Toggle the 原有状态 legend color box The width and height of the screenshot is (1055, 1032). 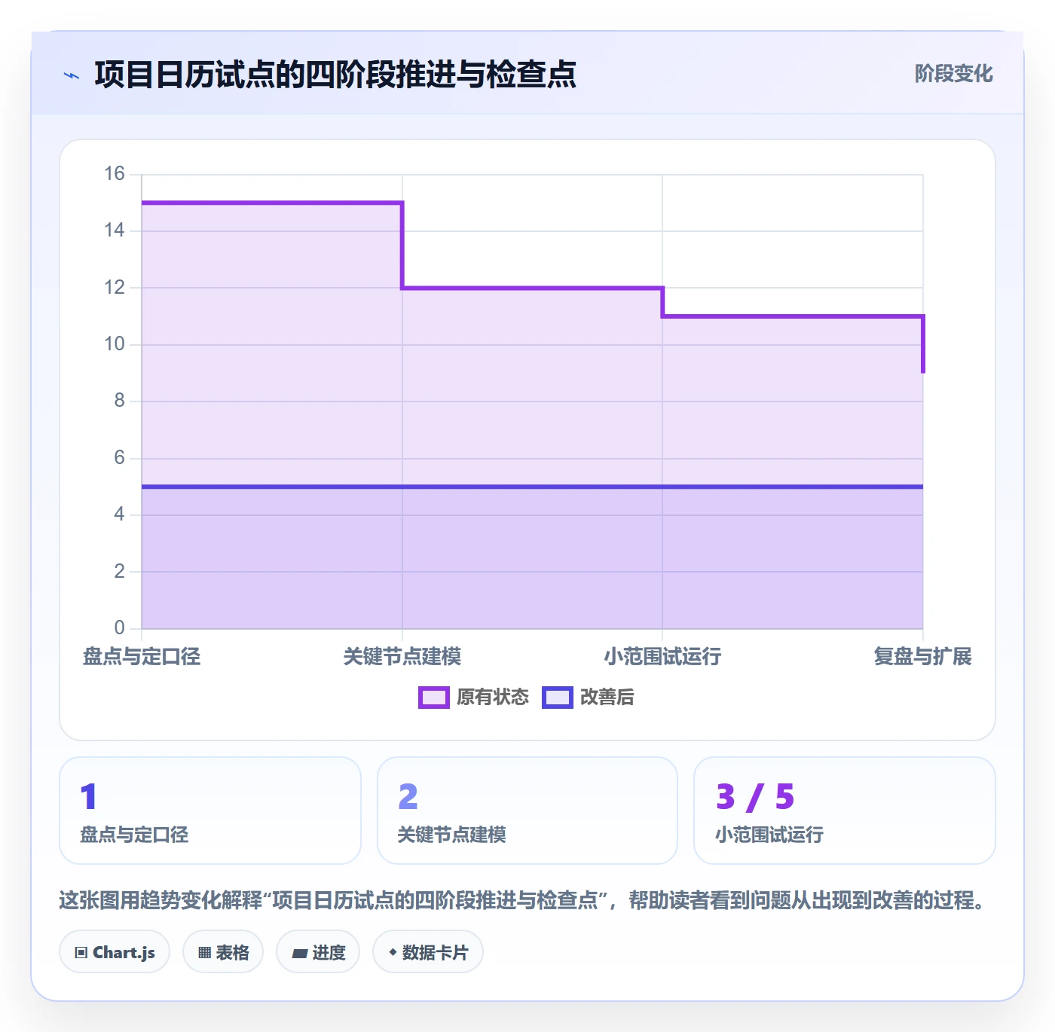point(434,698)
